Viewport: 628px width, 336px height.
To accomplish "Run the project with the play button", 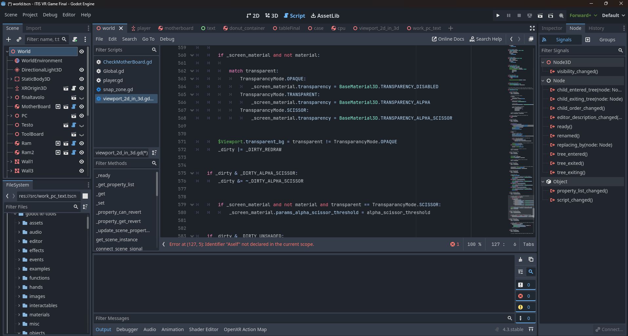I will (498, 15).
